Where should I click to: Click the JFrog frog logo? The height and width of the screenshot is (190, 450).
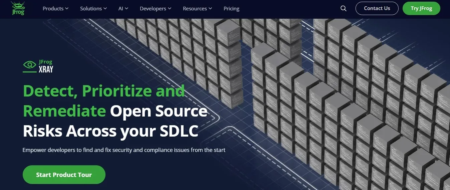pos(17,8)
